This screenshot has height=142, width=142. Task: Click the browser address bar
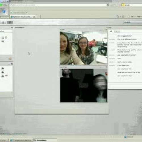click(x=58, y=5)
